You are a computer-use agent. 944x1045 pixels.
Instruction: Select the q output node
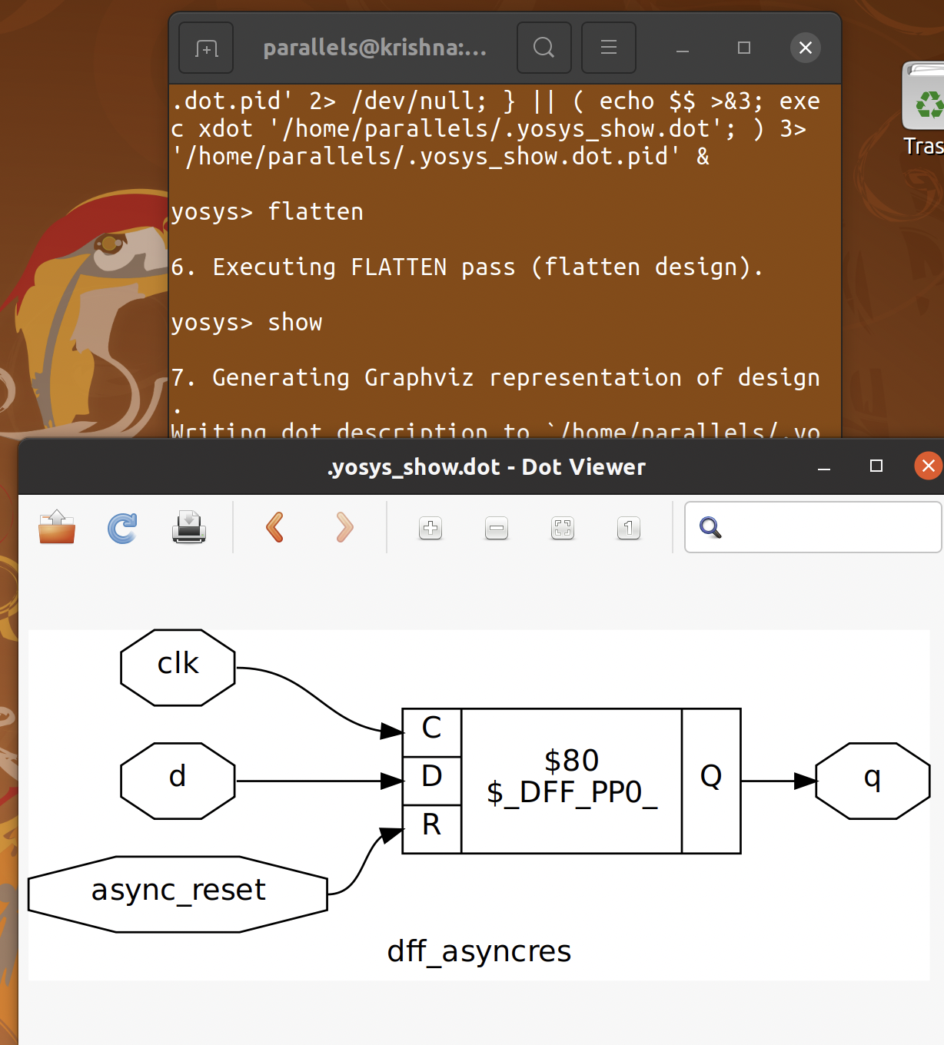click(x=872, y=779)
